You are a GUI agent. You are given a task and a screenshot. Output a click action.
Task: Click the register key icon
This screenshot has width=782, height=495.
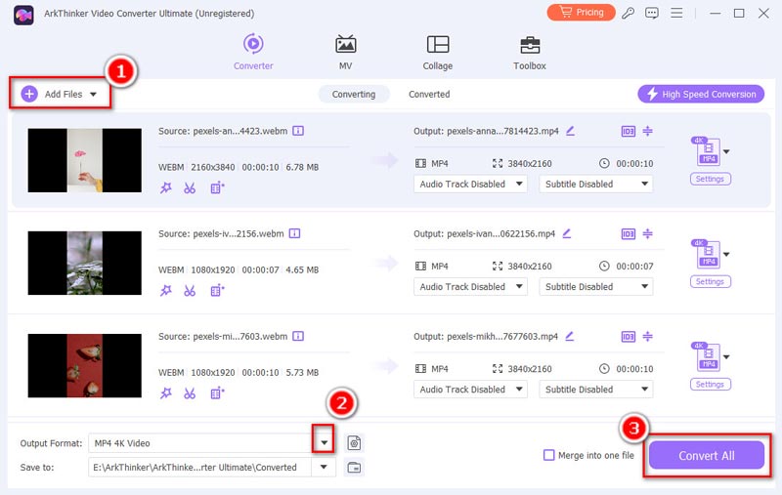click(x=628, y=13)
